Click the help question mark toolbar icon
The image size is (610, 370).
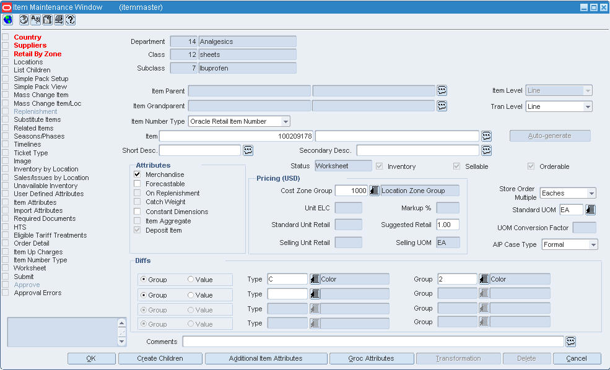coord(70,20)
